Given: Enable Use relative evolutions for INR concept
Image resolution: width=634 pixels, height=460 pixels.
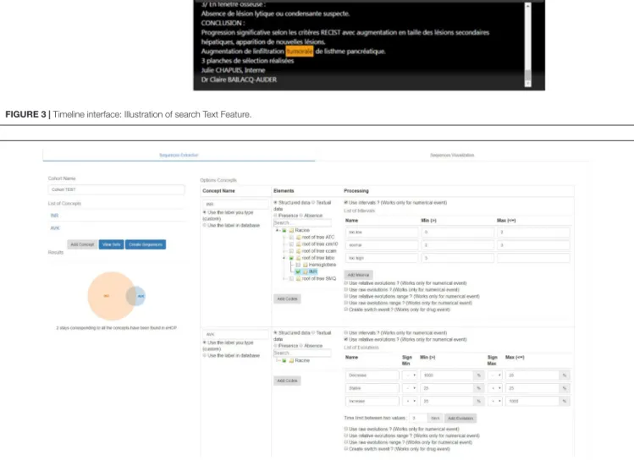Looking at the screenshot, I should [x=345, y=283].
